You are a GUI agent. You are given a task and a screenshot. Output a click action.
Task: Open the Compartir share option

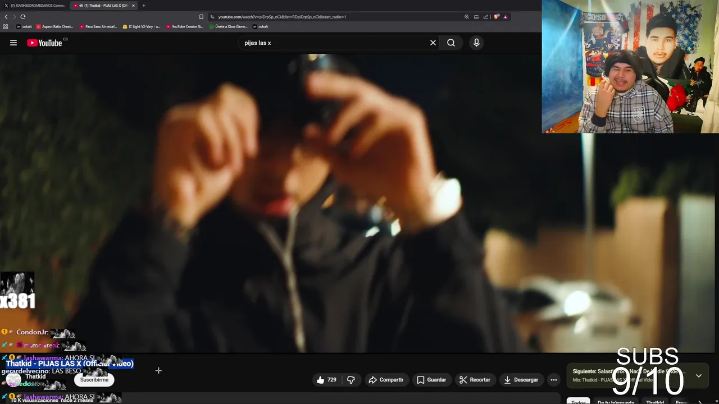coord(386,380)
